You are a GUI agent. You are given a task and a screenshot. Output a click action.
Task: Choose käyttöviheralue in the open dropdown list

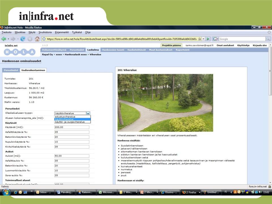click(x=72, y=119)
